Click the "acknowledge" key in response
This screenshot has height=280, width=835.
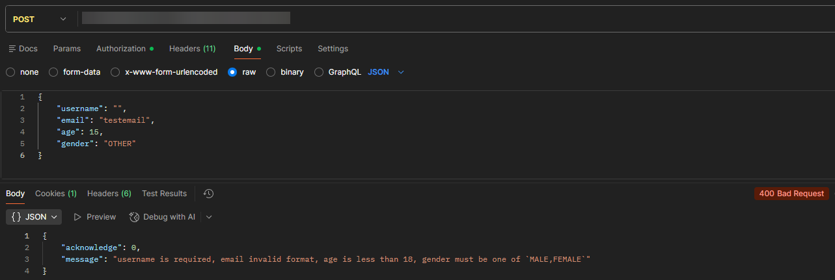click(92, 248)
